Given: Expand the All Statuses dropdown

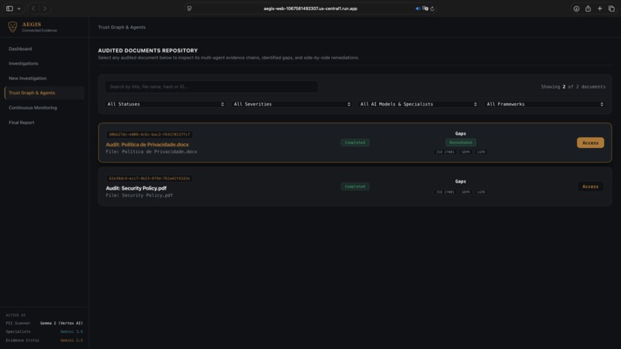Looking at the screenshot, I should [166, 104].
